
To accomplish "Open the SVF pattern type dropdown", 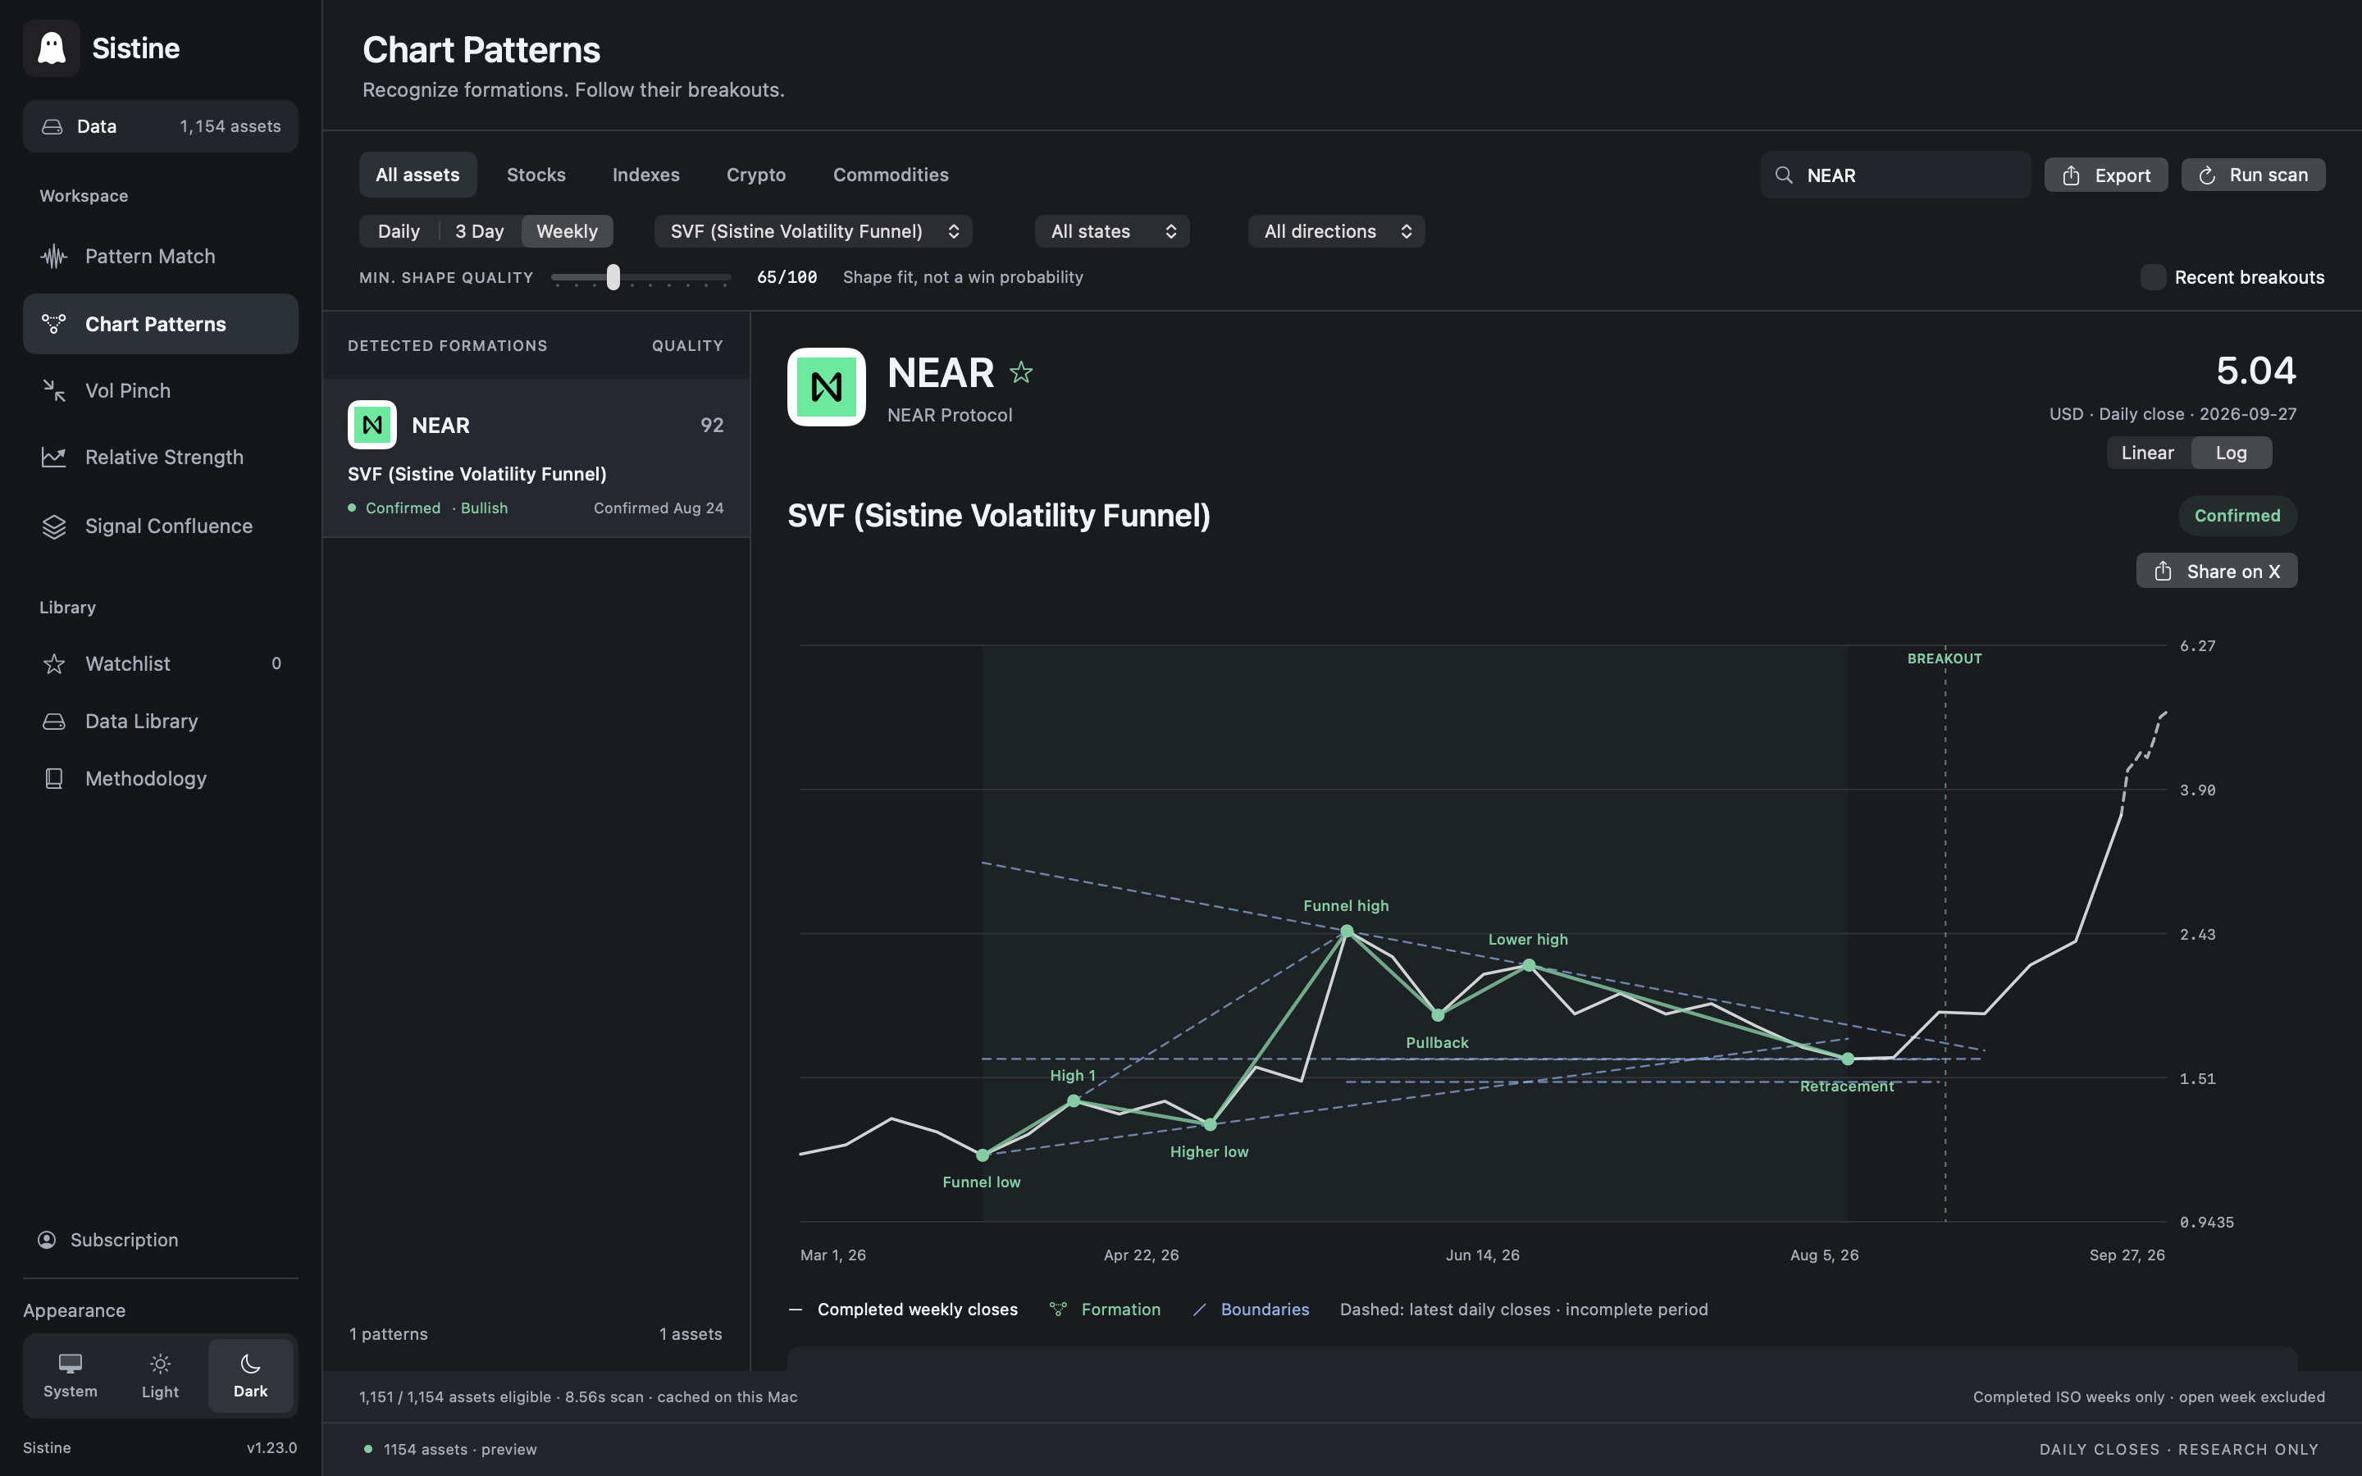I will pos(813,231).
